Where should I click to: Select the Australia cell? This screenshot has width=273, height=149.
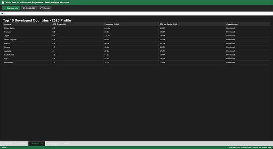coord(27,51)
